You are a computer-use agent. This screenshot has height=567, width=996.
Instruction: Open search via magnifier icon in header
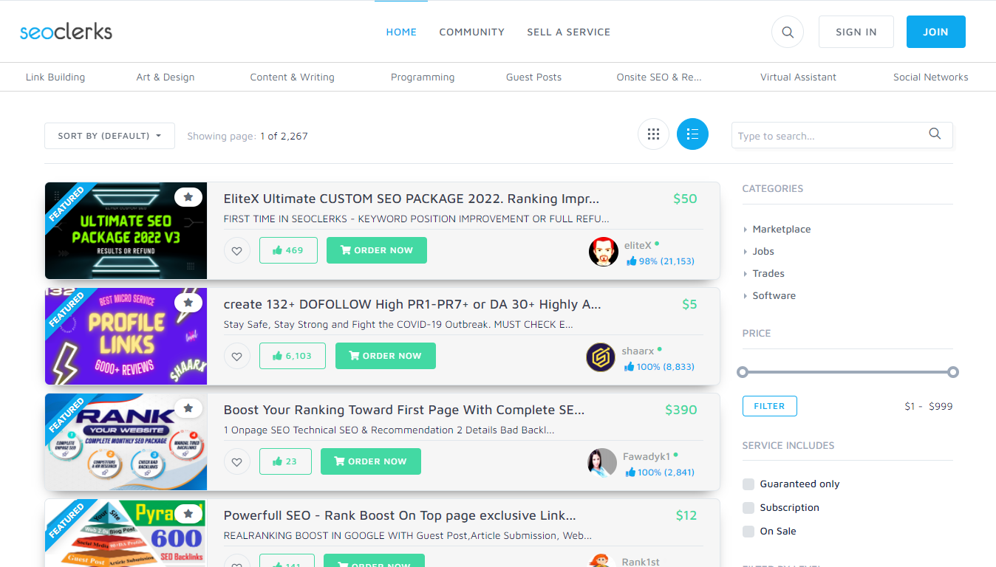click(x=788, y=32)
